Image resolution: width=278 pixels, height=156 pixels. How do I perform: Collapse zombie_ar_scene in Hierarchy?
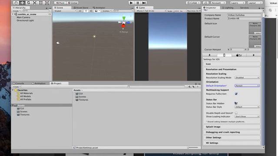click(x=13, y=14)
